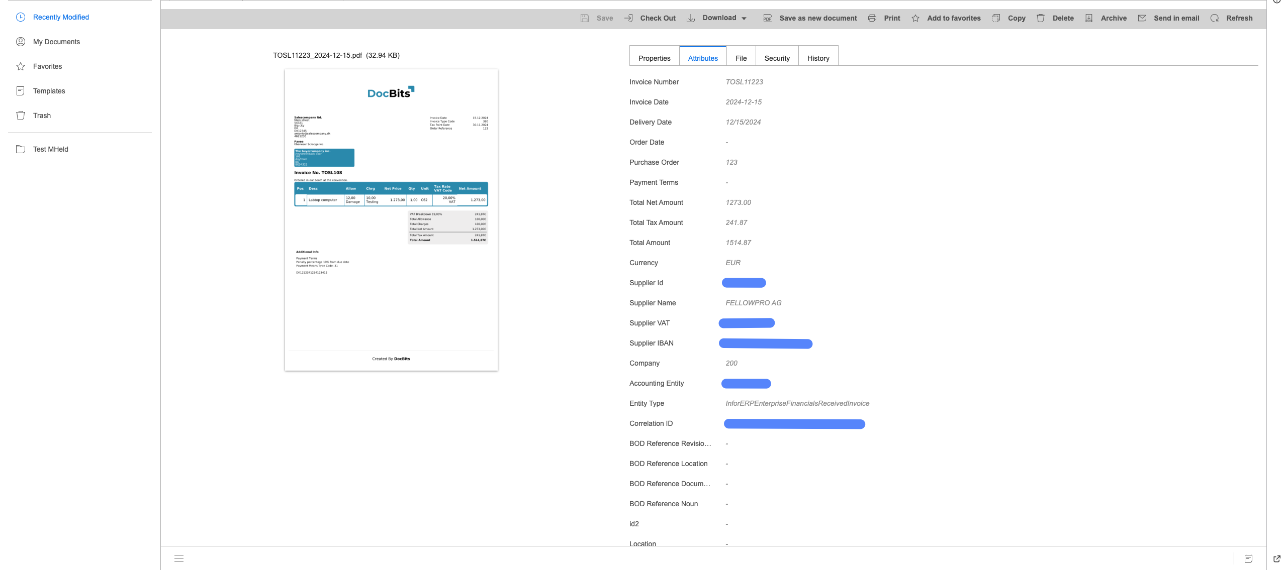
Task: Click the Check Out icon in toolbar
Action: point(628,18)
